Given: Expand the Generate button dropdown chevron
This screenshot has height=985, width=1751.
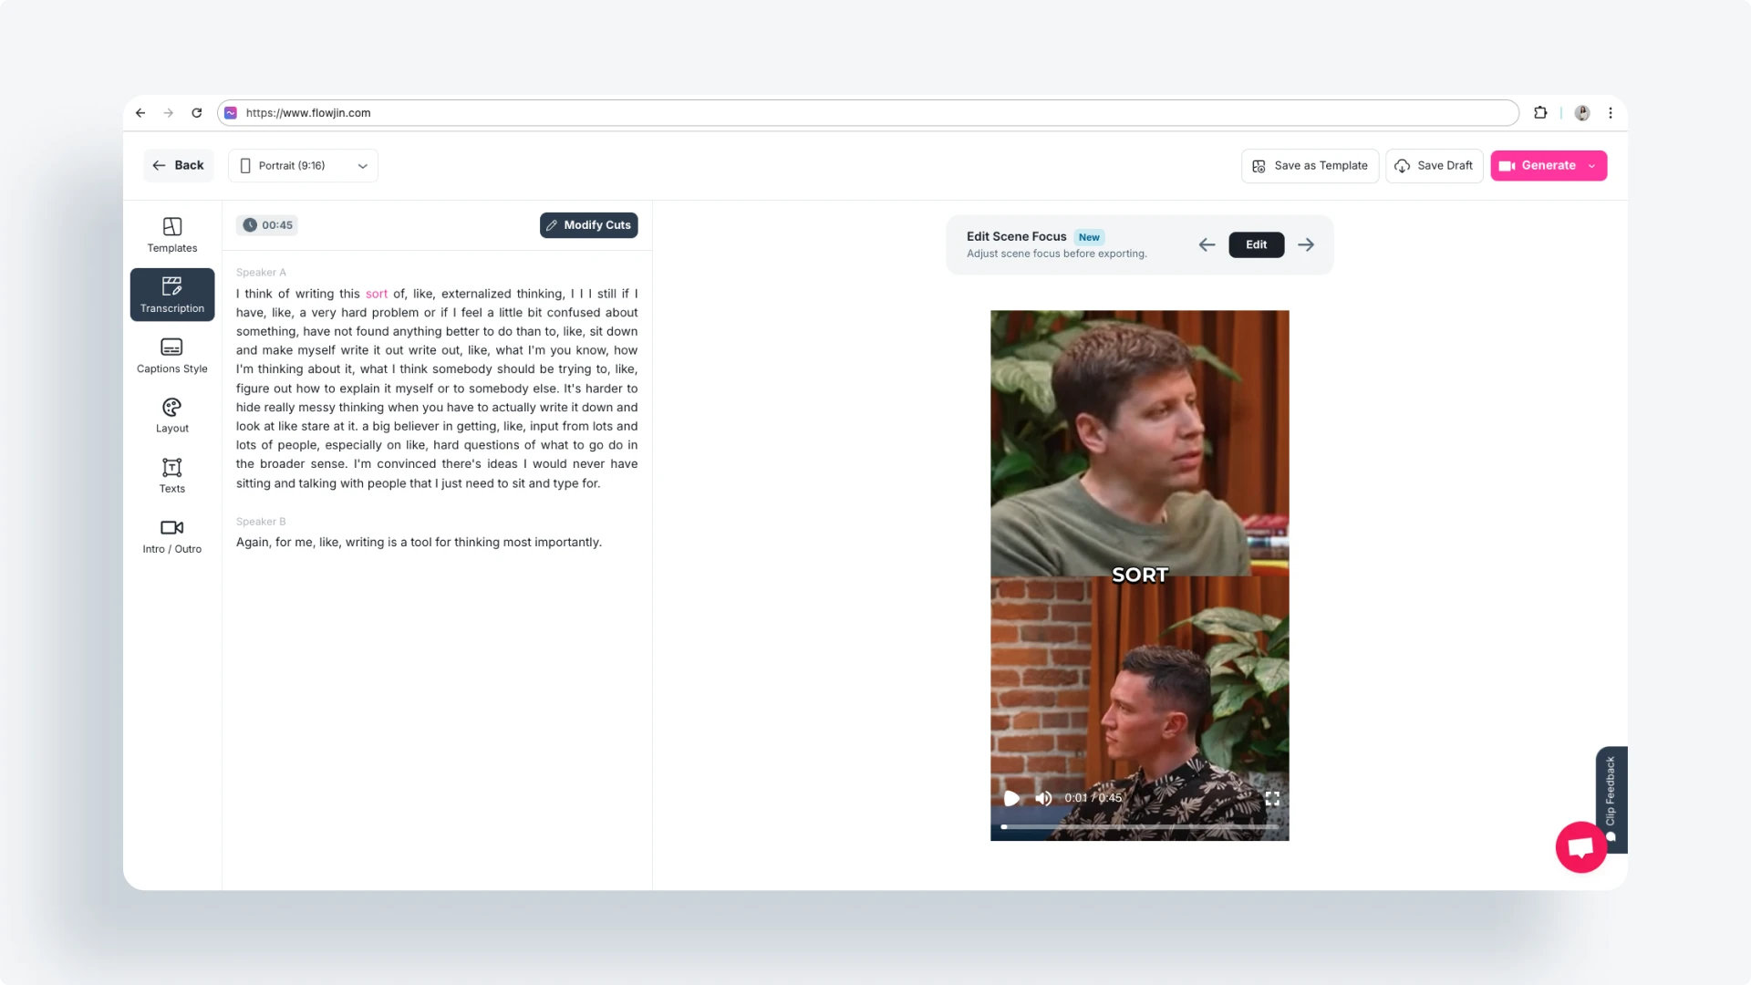Looking at the screenshot, I should (1592, 165).
